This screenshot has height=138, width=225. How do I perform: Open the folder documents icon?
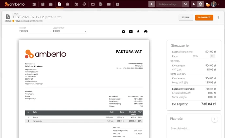pos(93,4)
